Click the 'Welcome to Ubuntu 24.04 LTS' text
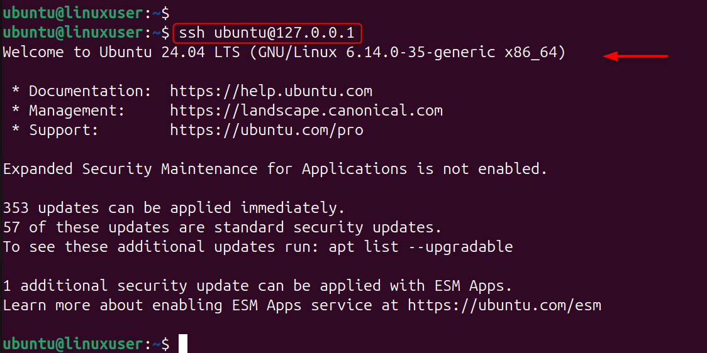The height and width of the screenshot is (353, 707). point(121,52)
